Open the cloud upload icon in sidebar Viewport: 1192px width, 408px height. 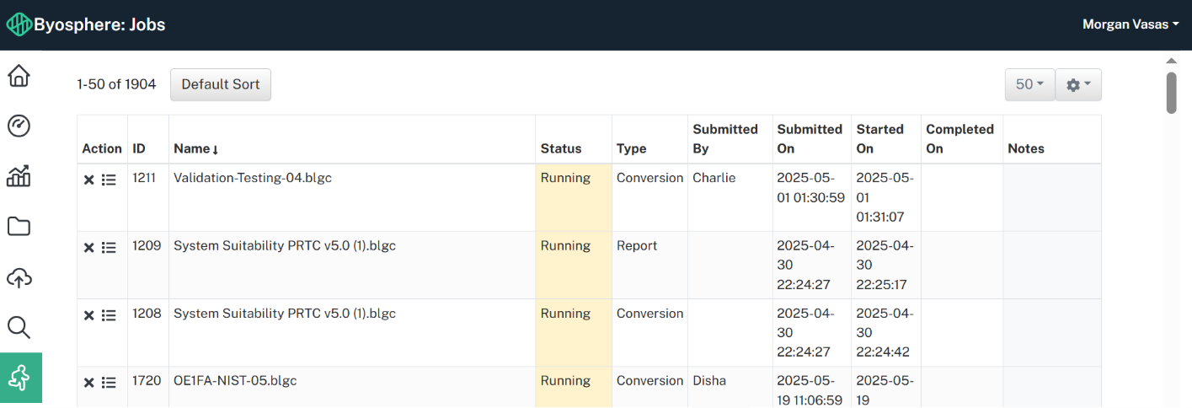point(19,277)
